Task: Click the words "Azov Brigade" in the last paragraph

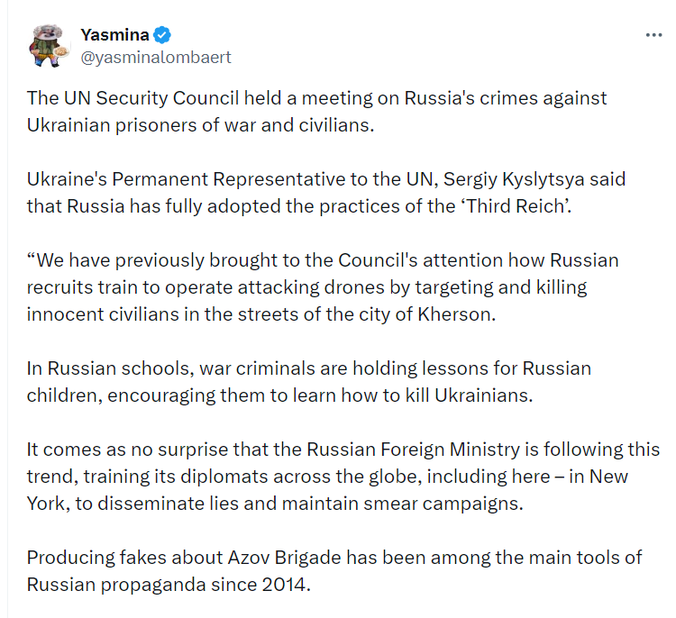Action: coord(285,558)
